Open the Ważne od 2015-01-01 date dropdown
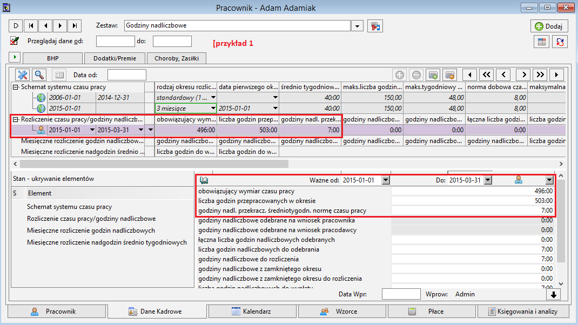 (386, 180)
